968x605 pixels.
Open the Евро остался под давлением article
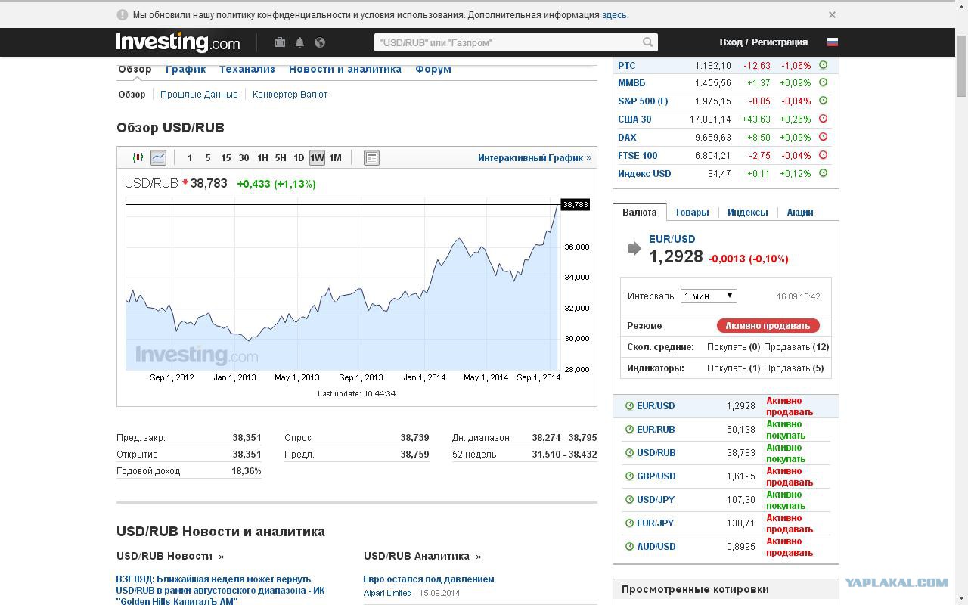point(429,579)
